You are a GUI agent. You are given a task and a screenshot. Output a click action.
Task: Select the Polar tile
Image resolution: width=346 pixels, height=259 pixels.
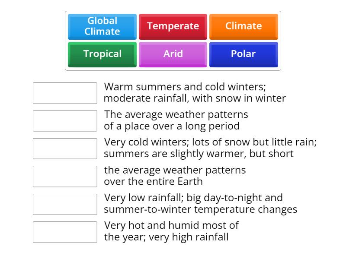click(x=243, y=54)
